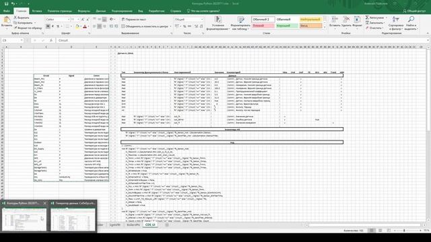This screenshot has width=431, height=242.
Task: Open text orientation options
Action: tap(112, 19)
